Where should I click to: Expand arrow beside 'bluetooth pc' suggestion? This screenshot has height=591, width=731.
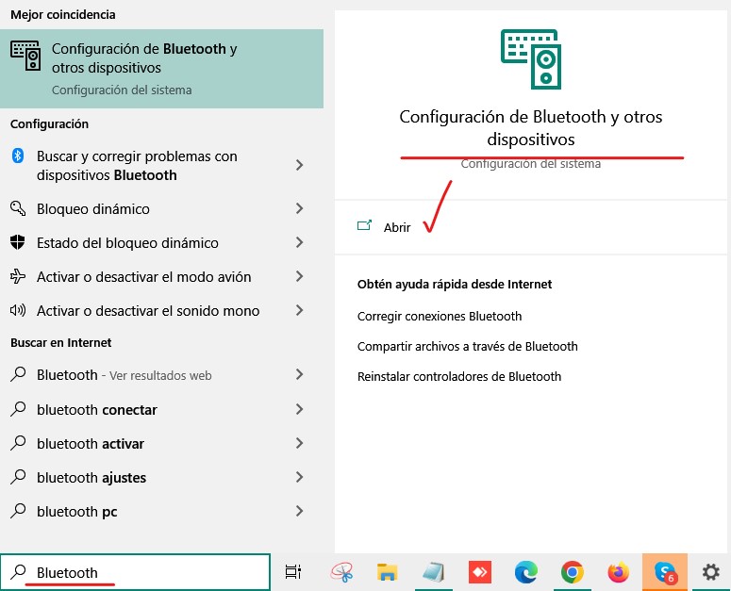tap(300, 512)
